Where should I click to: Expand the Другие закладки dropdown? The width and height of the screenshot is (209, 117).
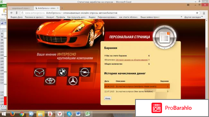click(193, 17)
